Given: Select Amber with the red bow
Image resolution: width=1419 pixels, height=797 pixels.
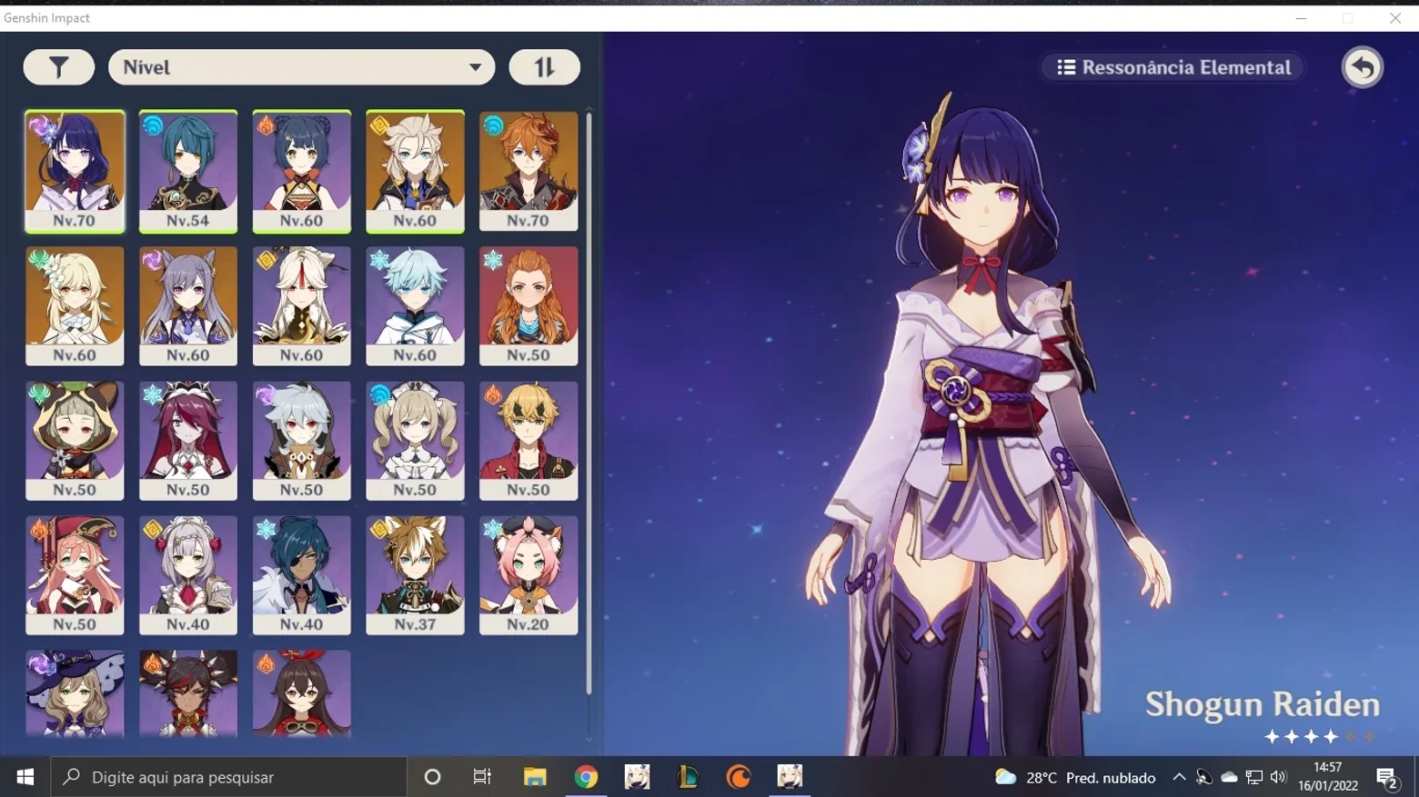Looking at the screenshot, I should (301, 693).
